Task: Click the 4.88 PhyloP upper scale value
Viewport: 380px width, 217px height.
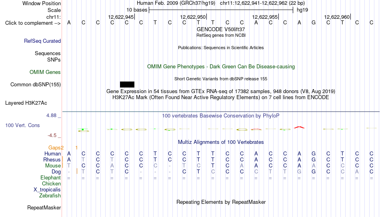Action: 51,115
